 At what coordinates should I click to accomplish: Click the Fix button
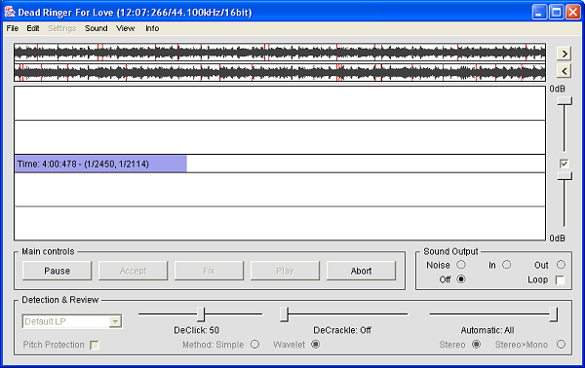[x=209, y=271]
